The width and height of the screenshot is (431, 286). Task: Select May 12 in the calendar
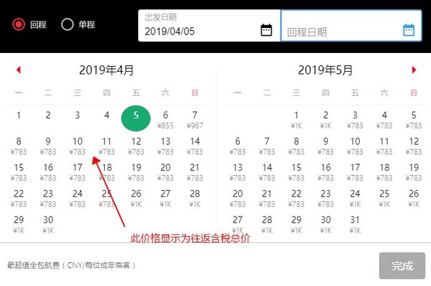[414, 146]
